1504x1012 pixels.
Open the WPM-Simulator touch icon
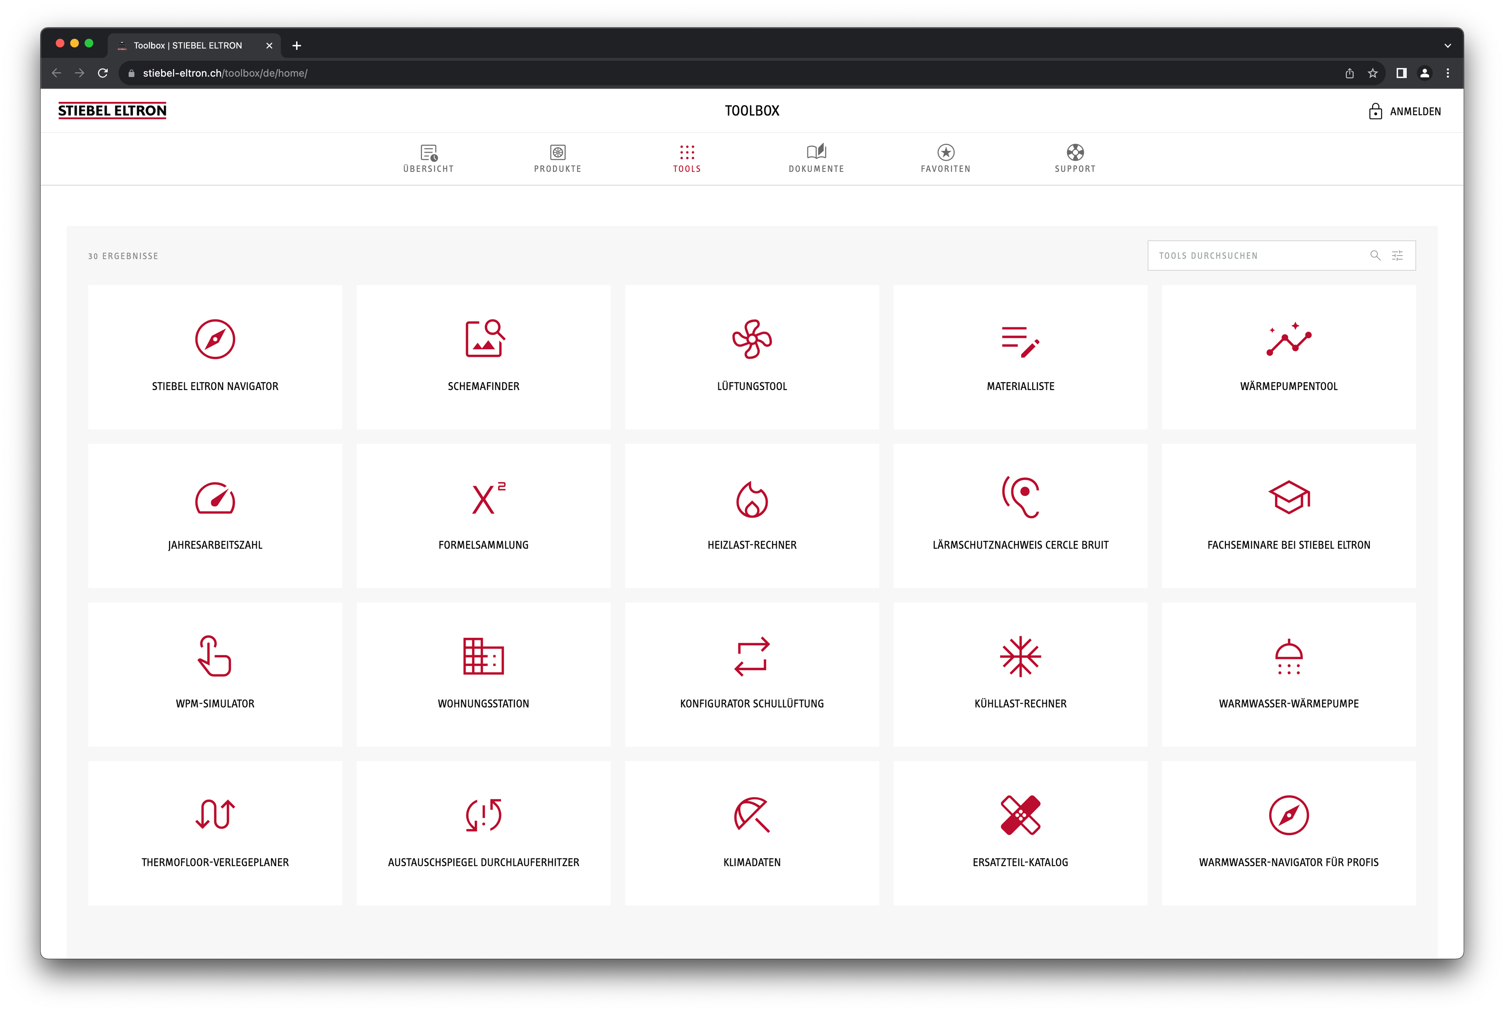[214, 656]
